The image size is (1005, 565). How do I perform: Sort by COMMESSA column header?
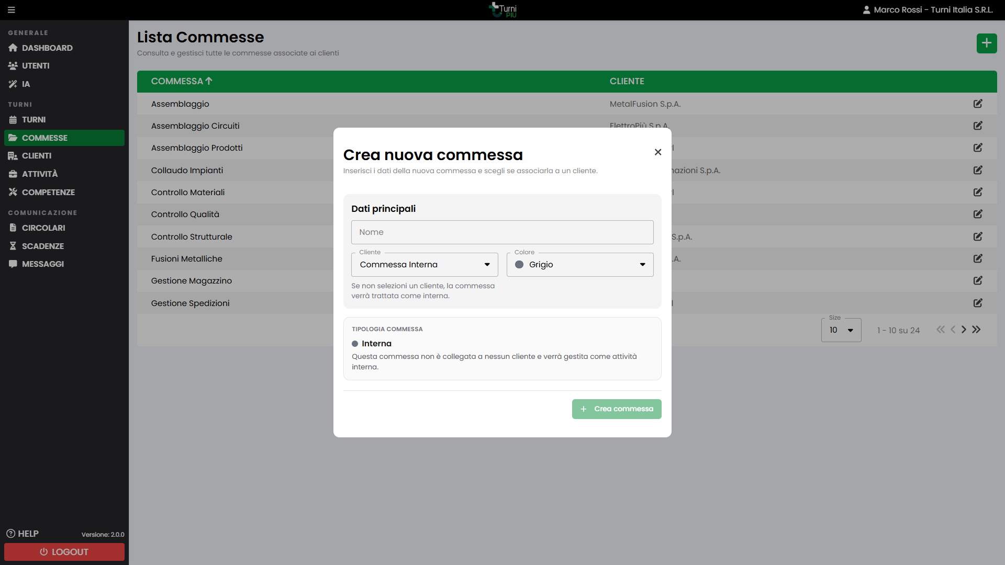point(182,81)
